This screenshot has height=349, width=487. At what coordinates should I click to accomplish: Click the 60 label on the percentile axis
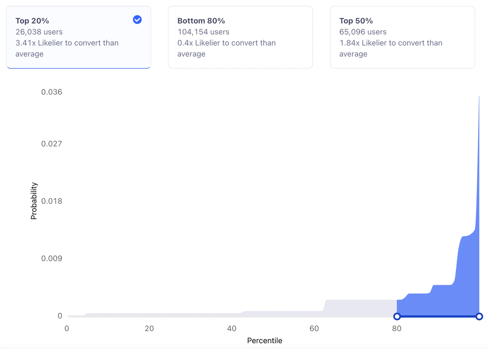coord(314,329)
